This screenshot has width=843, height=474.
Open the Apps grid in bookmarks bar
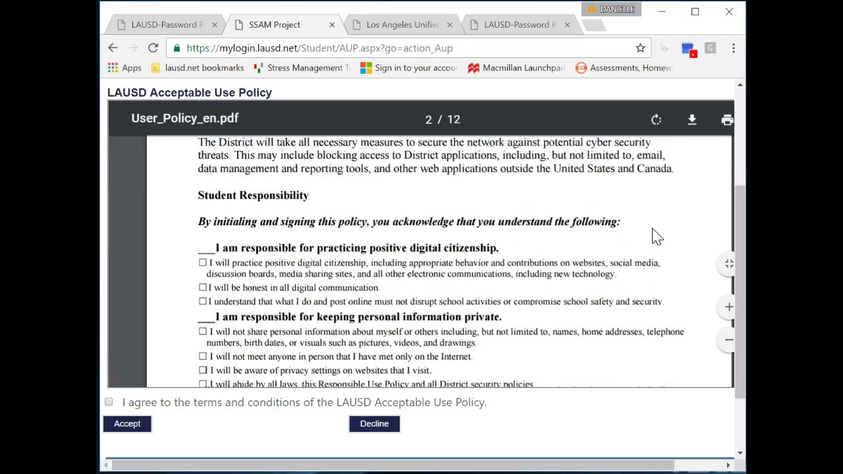click(124, 68)
